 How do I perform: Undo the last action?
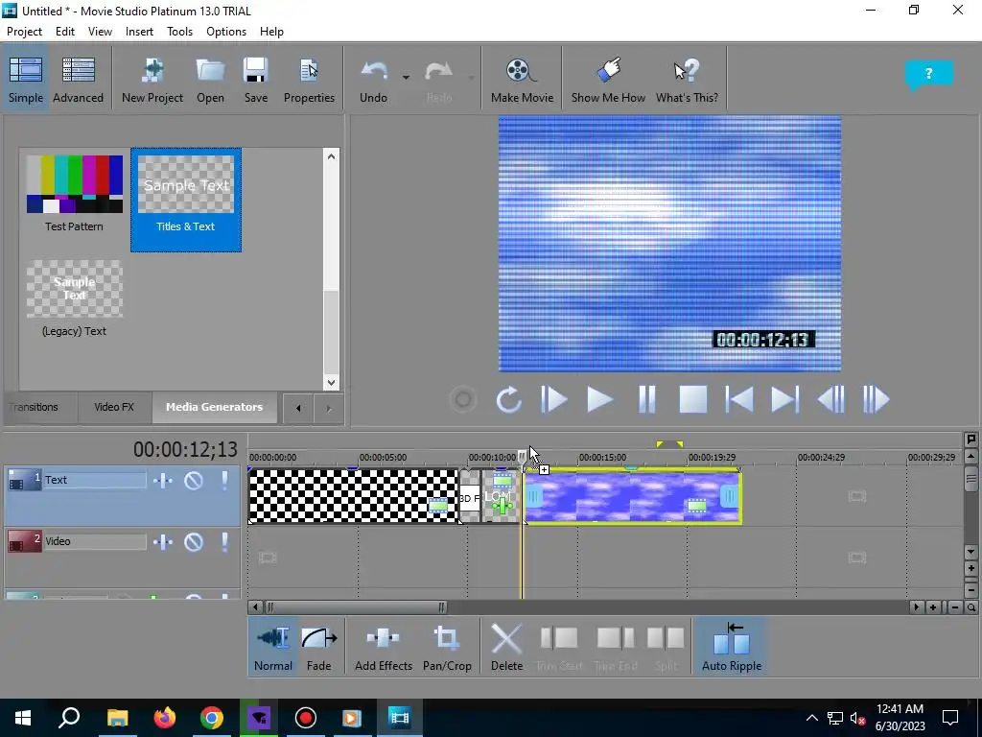(x=373, y=79)
